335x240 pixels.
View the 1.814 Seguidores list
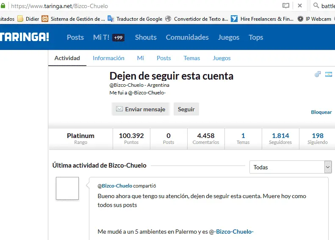pos(280,138)
